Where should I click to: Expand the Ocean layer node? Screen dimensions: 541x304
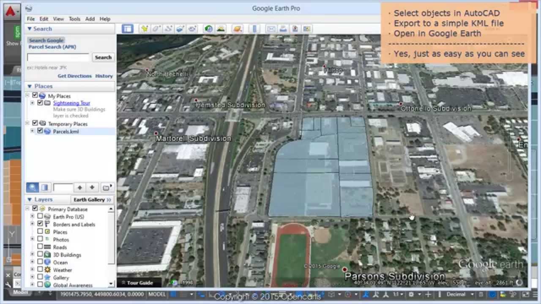coord(33,262)
